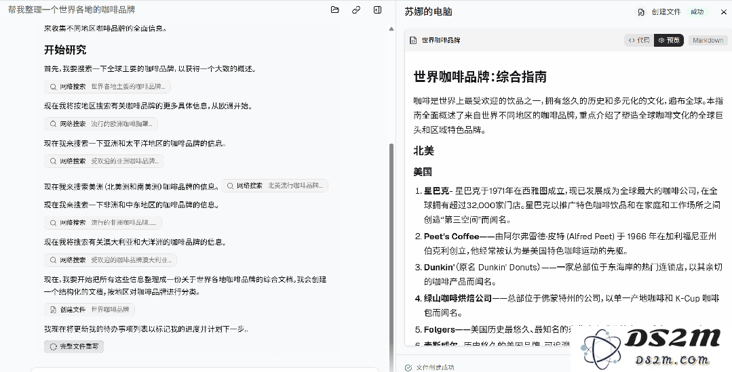Switch to 代码 view tab

(x=638, y=41)
